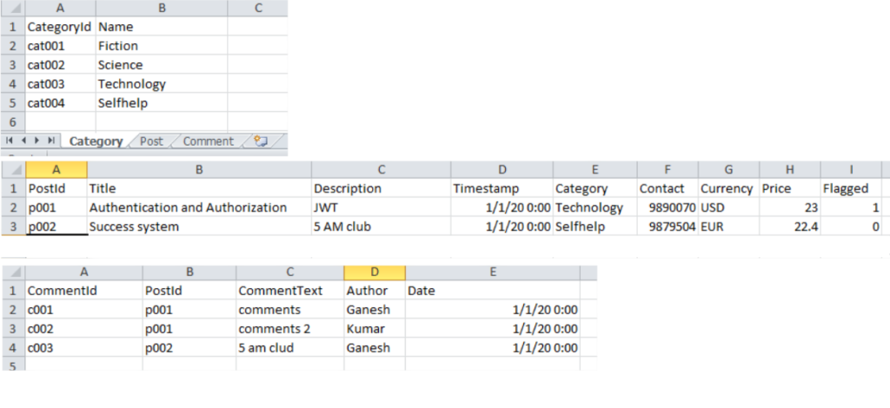Click the insert new worksheet icon
This screenshot has height=408, width=890.
pyautogui.click(x=261, y=141)
